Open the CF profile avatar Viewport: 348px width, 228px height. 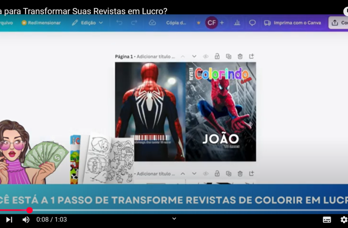click(212, 23)
